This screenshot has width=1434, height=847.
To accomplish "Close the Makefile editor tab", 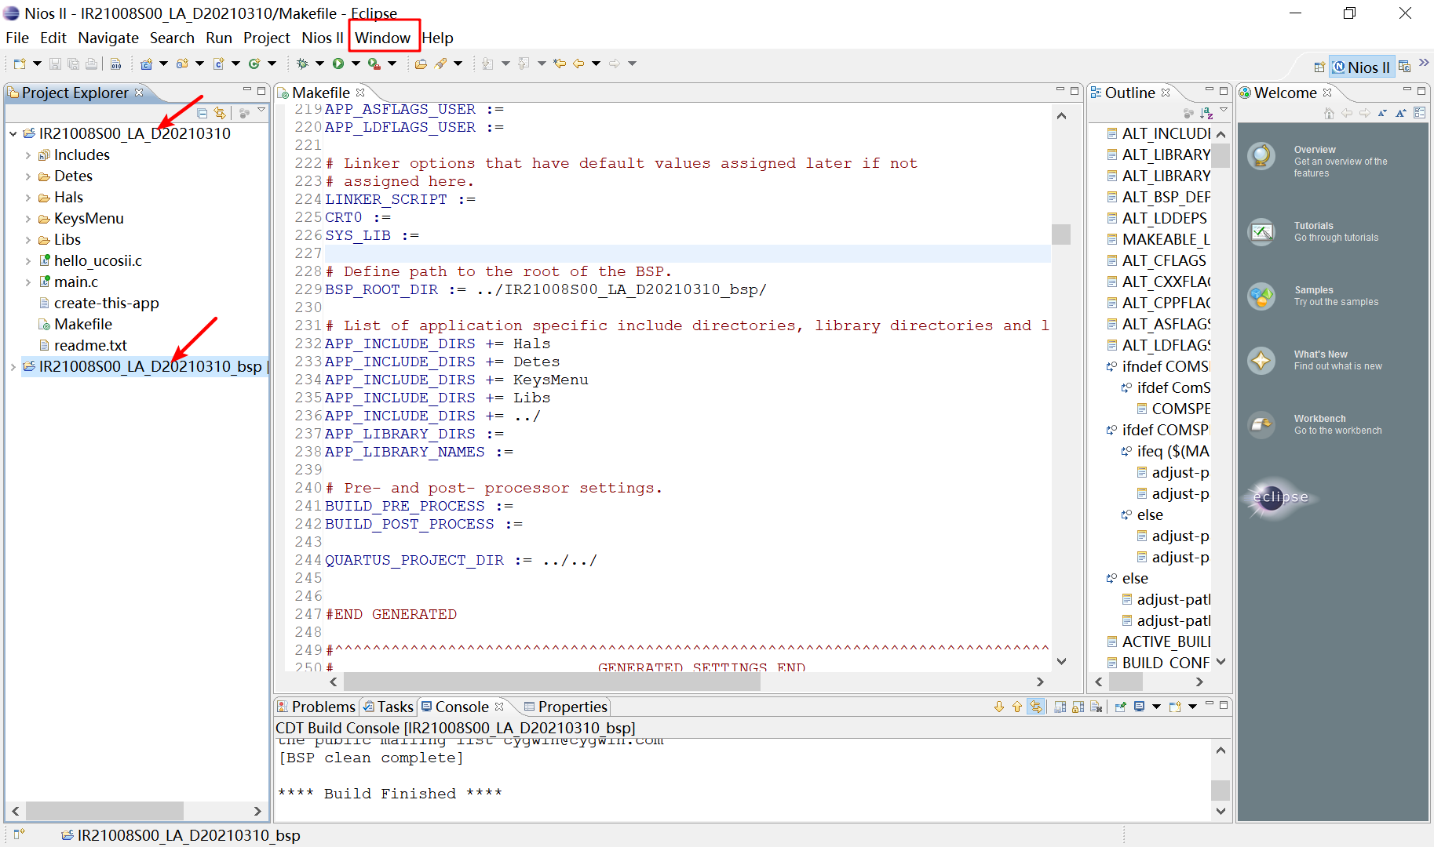I will [360, 93].
